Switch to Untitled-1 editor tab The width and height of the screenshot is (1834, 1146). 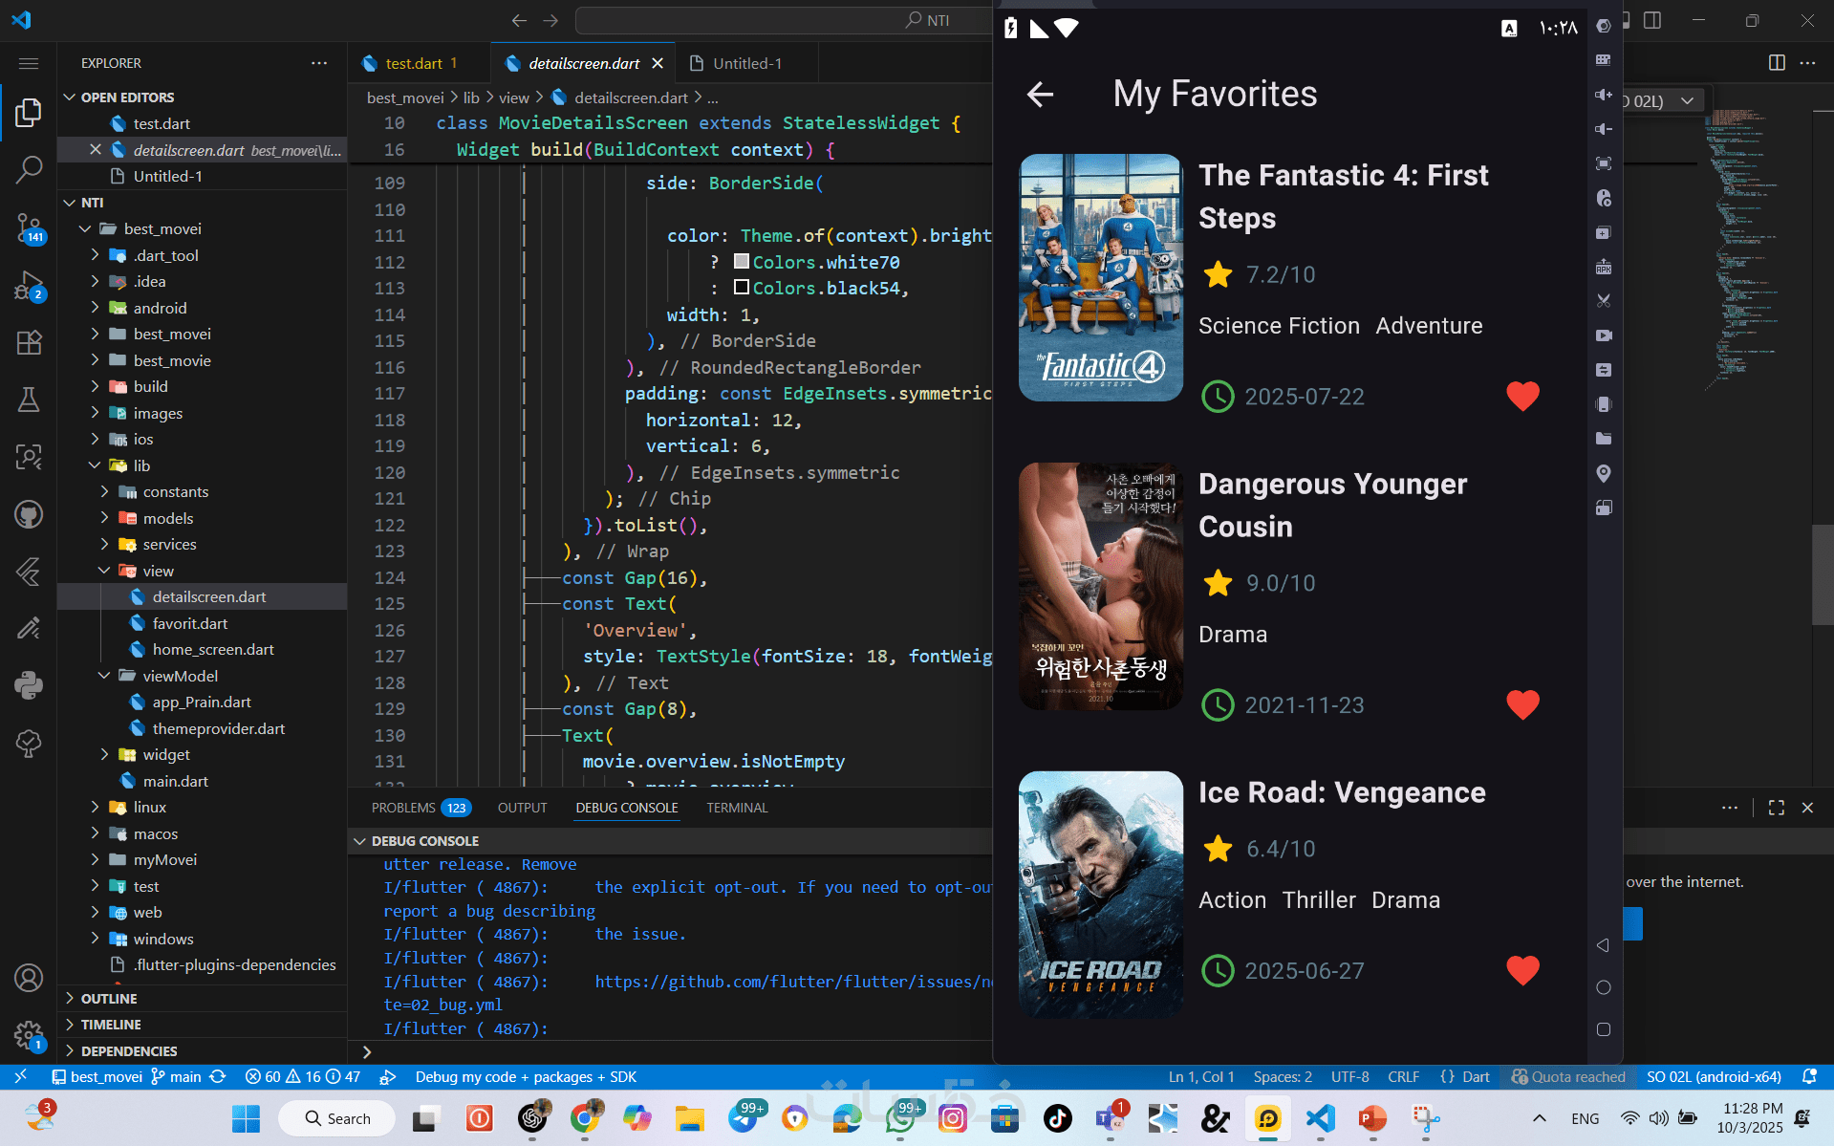[x=747, y=63]
